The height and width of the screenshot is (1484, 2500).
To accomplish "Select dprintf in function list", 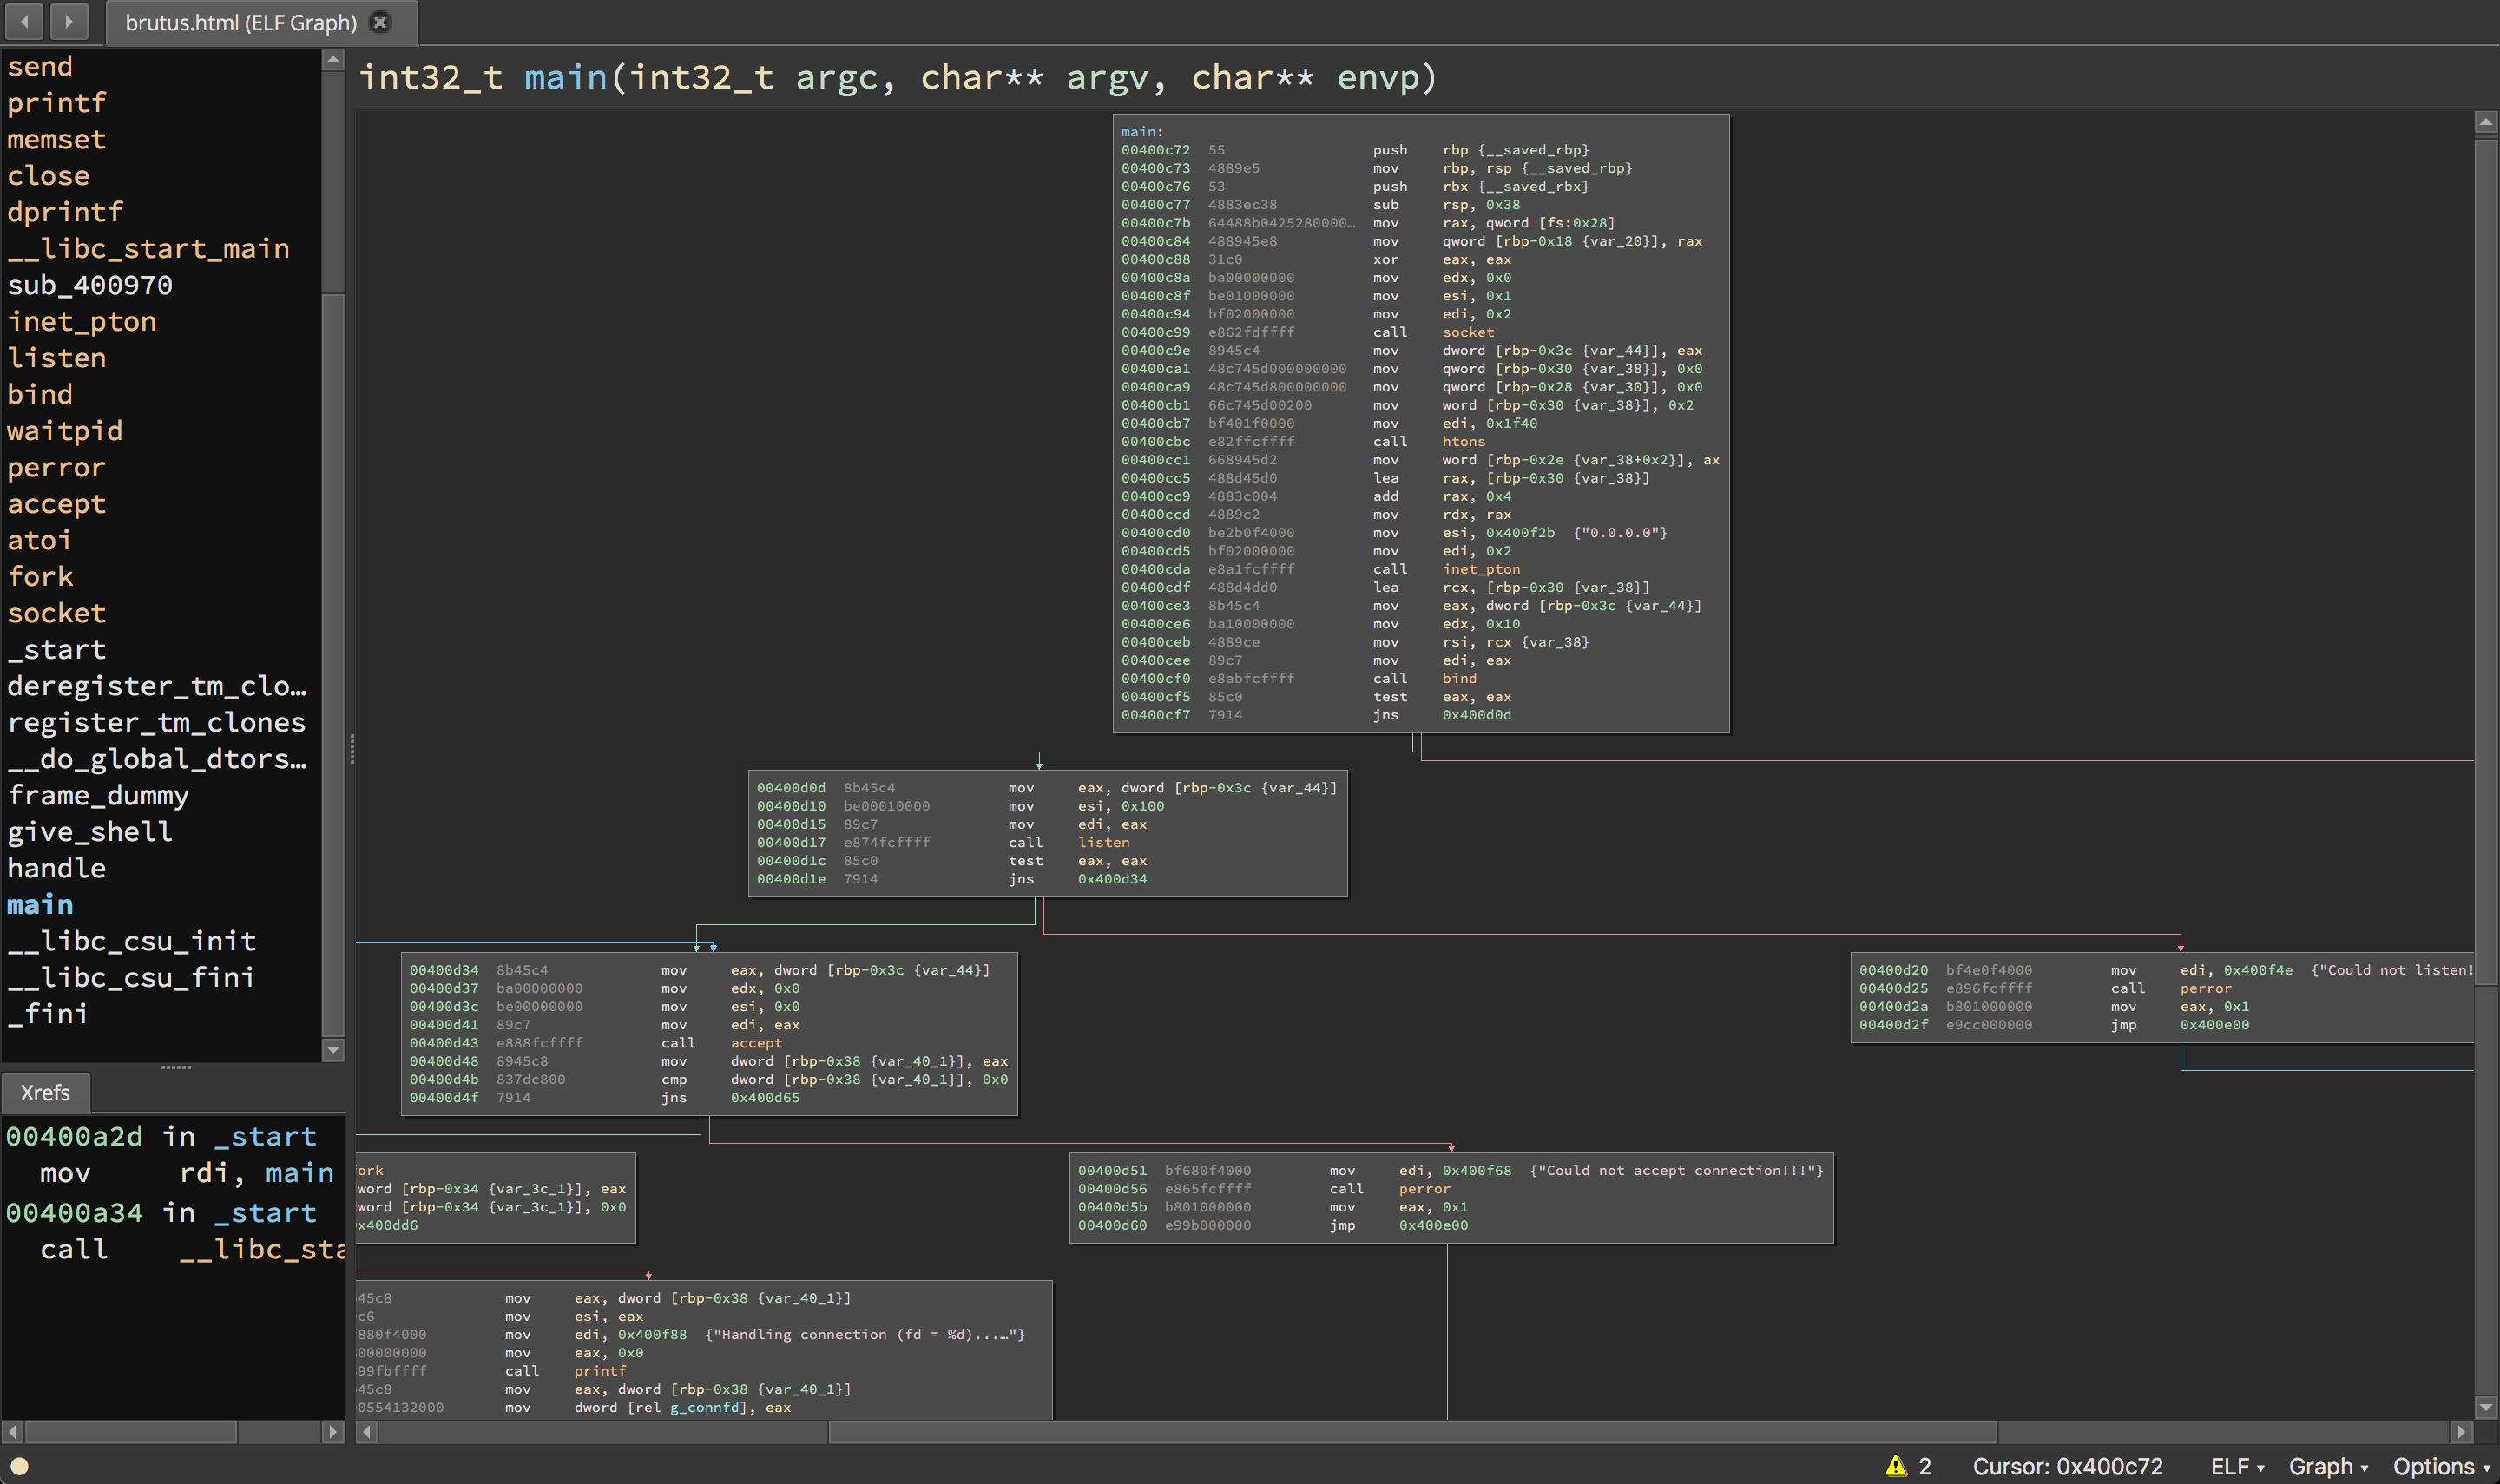I will [x=65, y=212].
